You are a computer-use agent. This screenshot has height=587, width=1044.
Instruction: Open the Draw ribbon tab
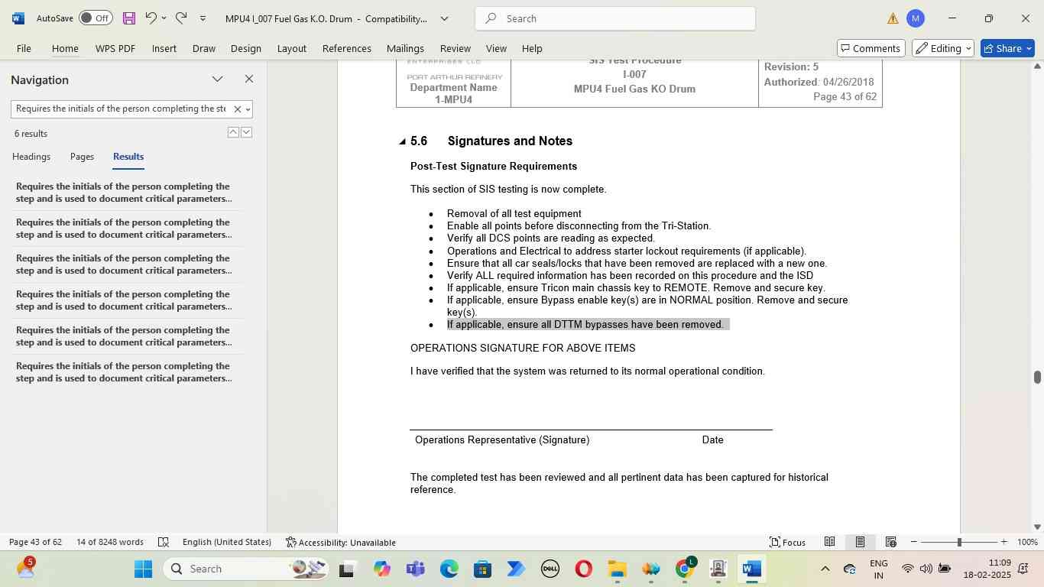(204, 48)
